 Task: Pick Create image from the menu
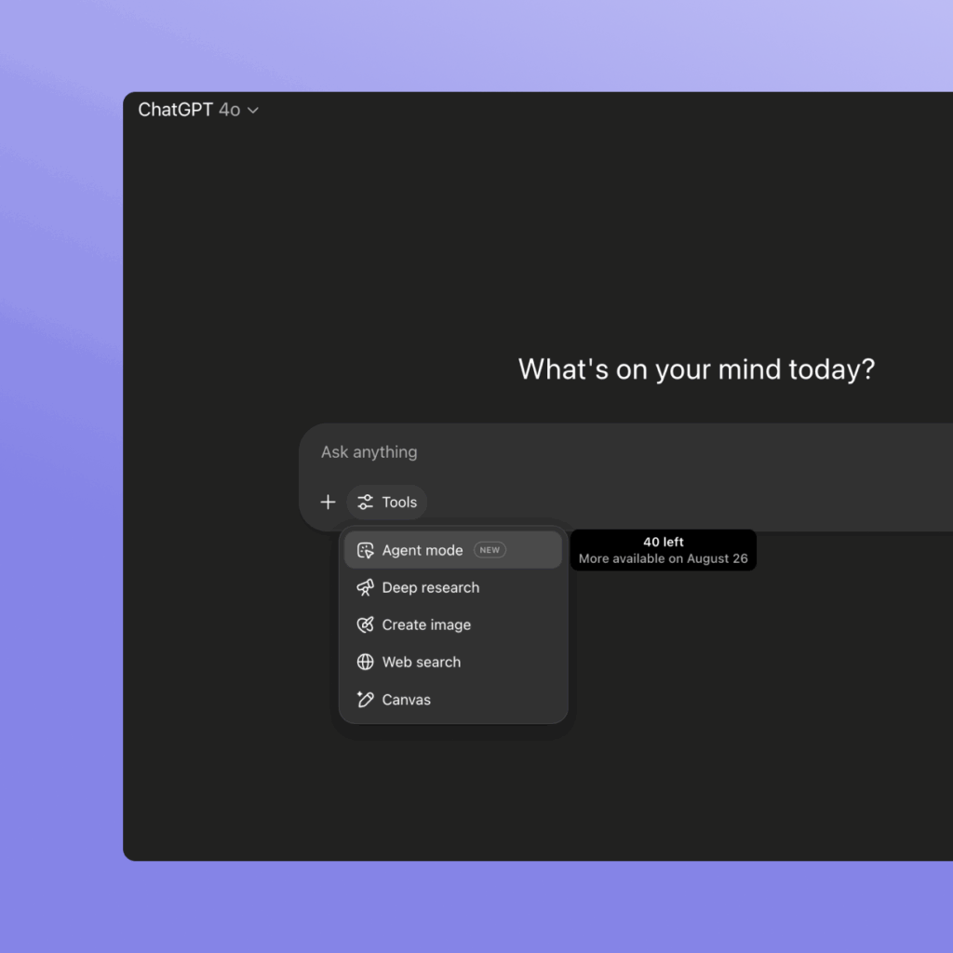point(453,624)
